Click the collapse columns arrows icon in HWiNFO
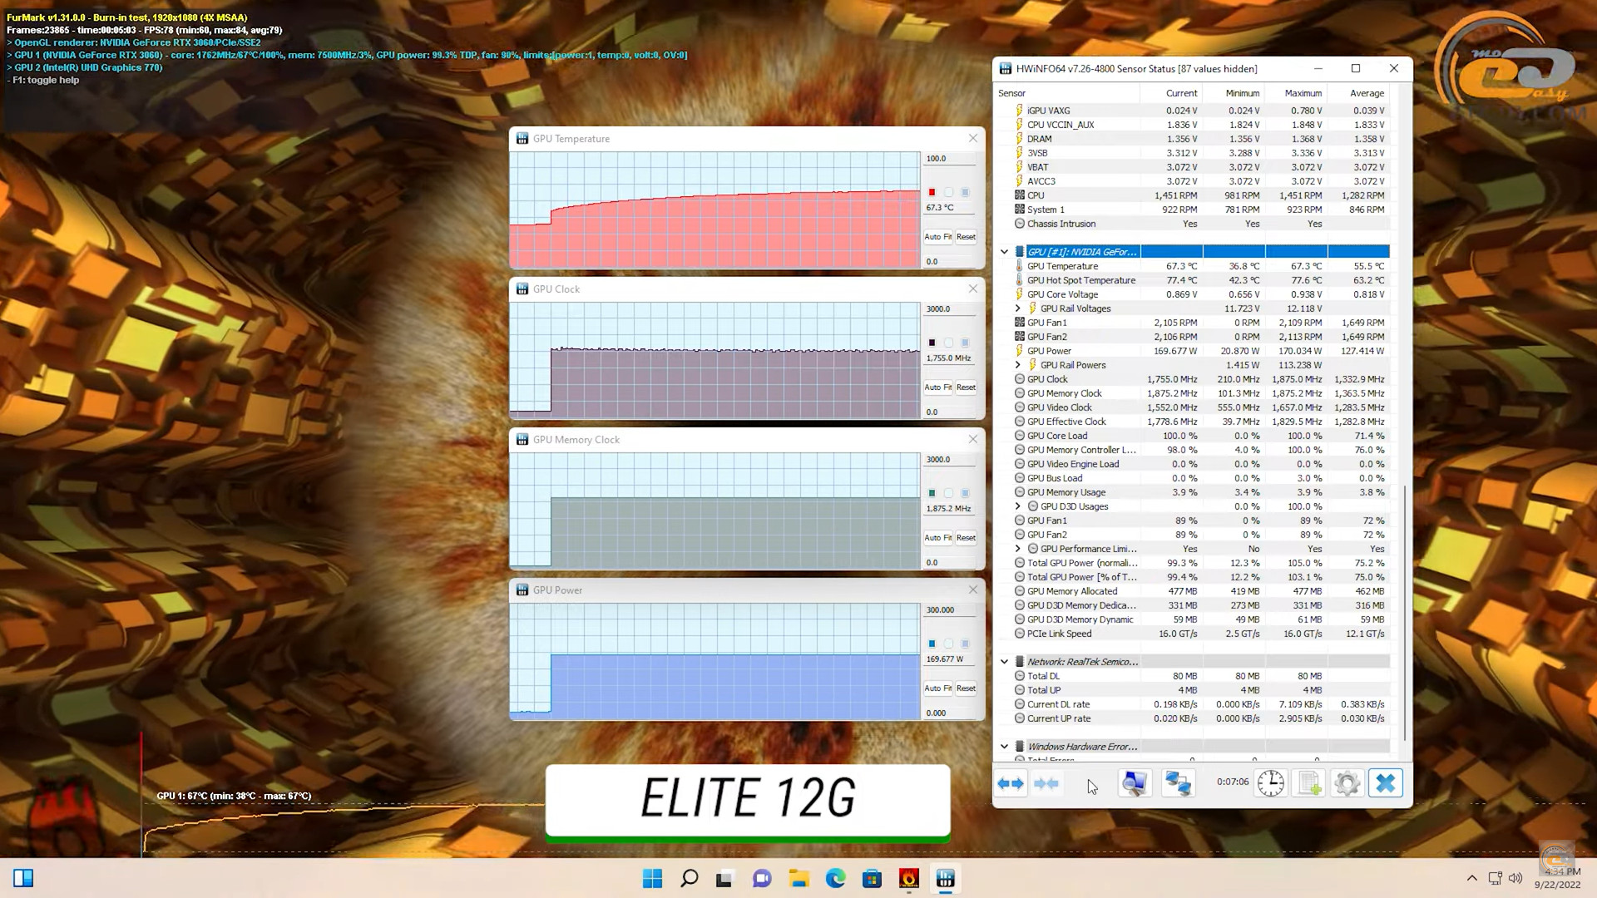The height and width of the screenshot is (898, 1597). point(1046,783)
